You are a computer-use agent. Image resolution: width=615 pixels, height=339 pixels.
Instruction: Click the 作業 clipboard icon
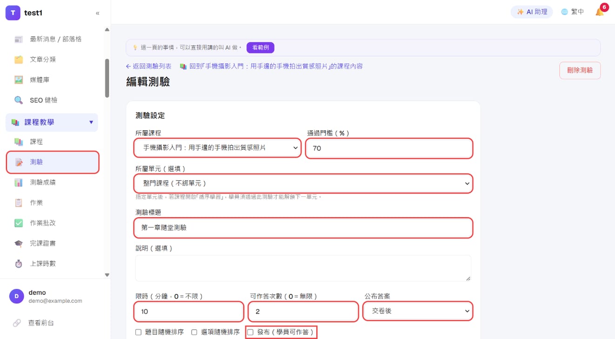(19, 203)
